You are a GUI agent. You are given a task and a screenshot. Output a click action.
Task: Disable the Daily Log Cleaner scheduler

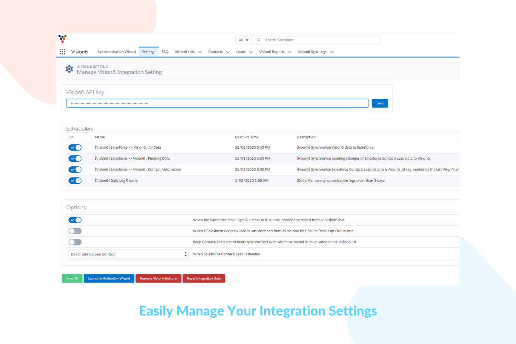[x=75, y=180]
